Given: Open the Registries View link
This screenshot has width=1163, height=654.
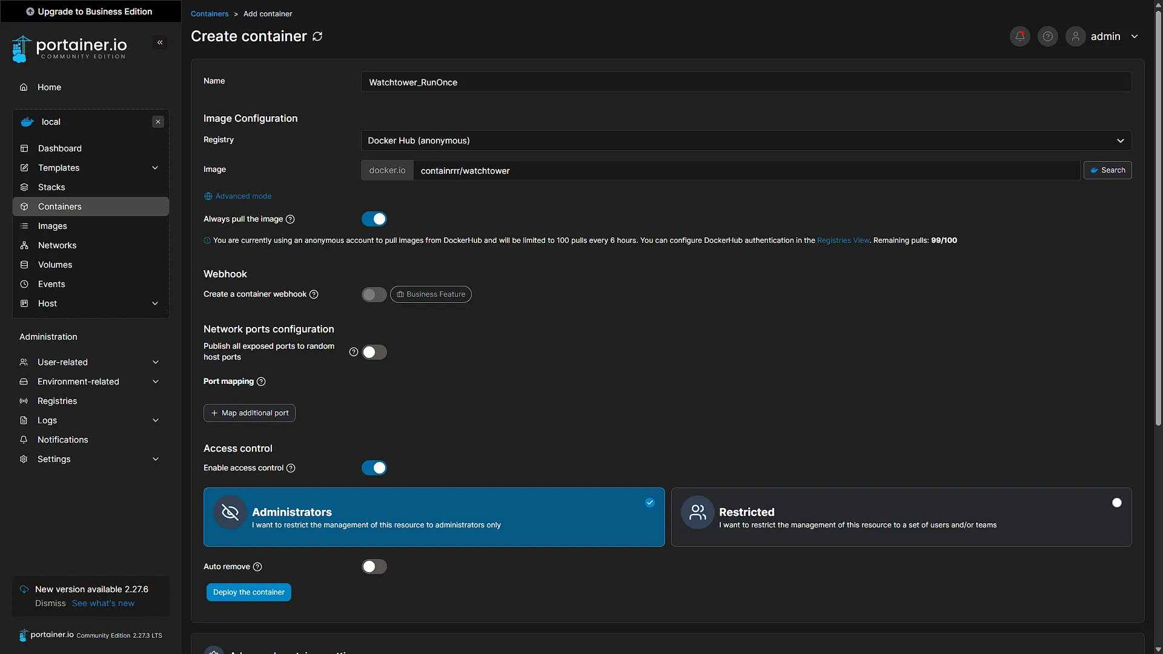Looking at the screenshot, I should pos(843,240).
